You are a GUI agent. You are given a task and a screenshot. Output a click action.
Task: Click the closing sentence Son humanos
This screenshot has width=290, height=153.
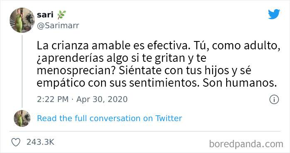239,83
